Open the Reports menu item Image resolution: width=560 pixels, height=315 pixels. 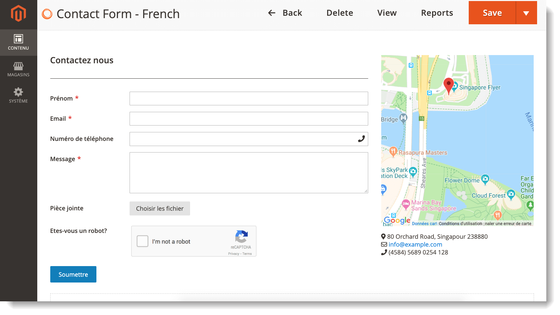437,13
